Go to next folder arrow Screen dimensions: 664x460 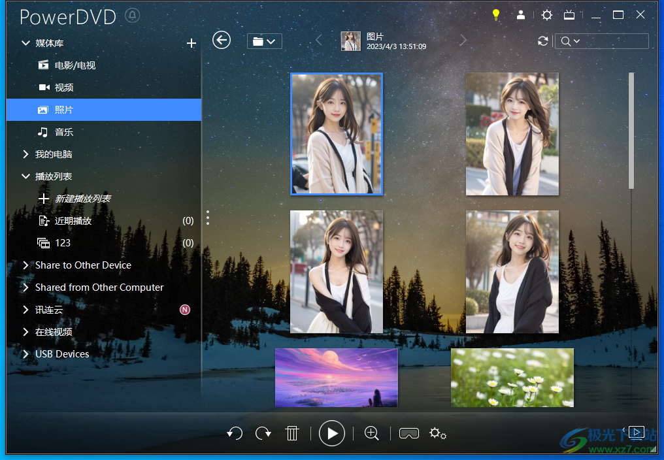463,41
